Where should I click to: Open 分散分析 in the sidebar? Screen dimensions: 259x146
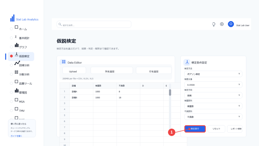tap(24, 75)
